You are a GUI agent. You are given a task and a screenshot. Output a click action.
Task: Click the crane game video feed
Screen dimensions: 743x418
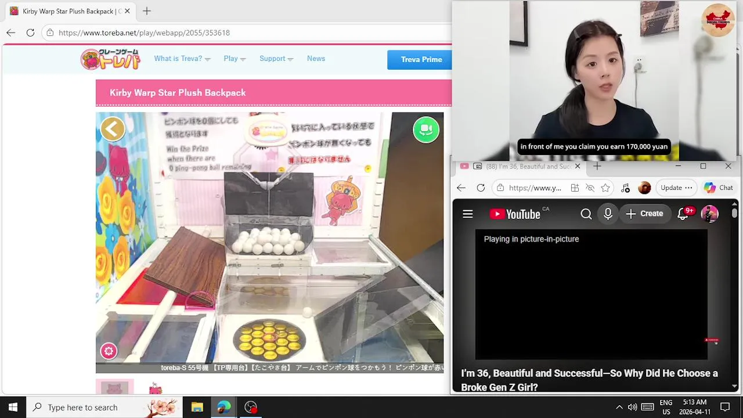[269, 242]
